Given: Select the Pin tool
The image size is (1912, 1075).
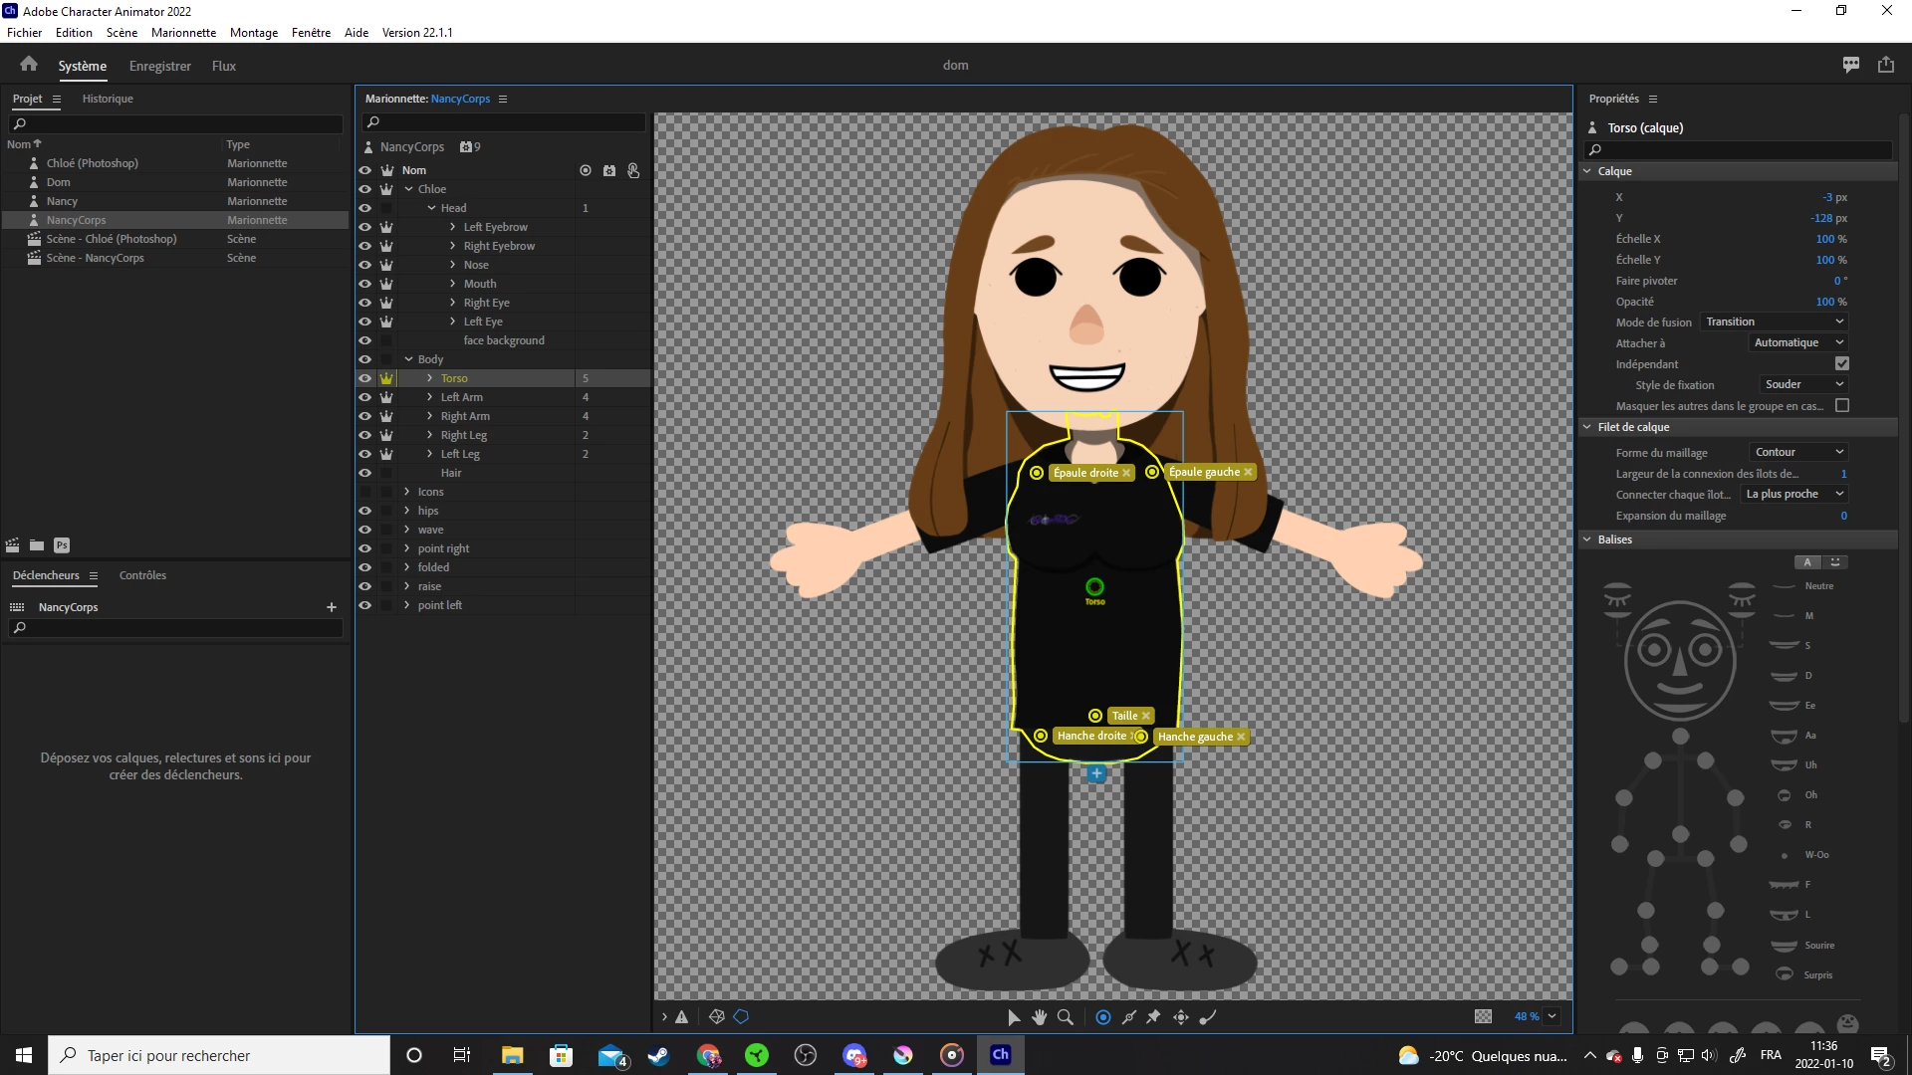Looking at the screenshot, I should 1154,1017.
